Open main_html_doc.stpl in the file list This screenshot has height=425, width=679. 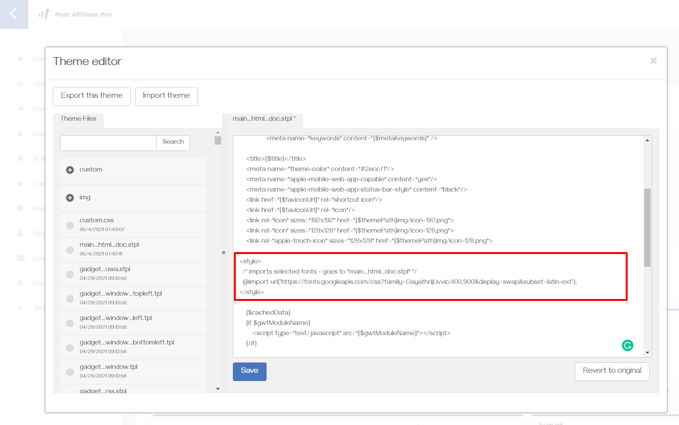pyautogui.click(x=133, y=249)
